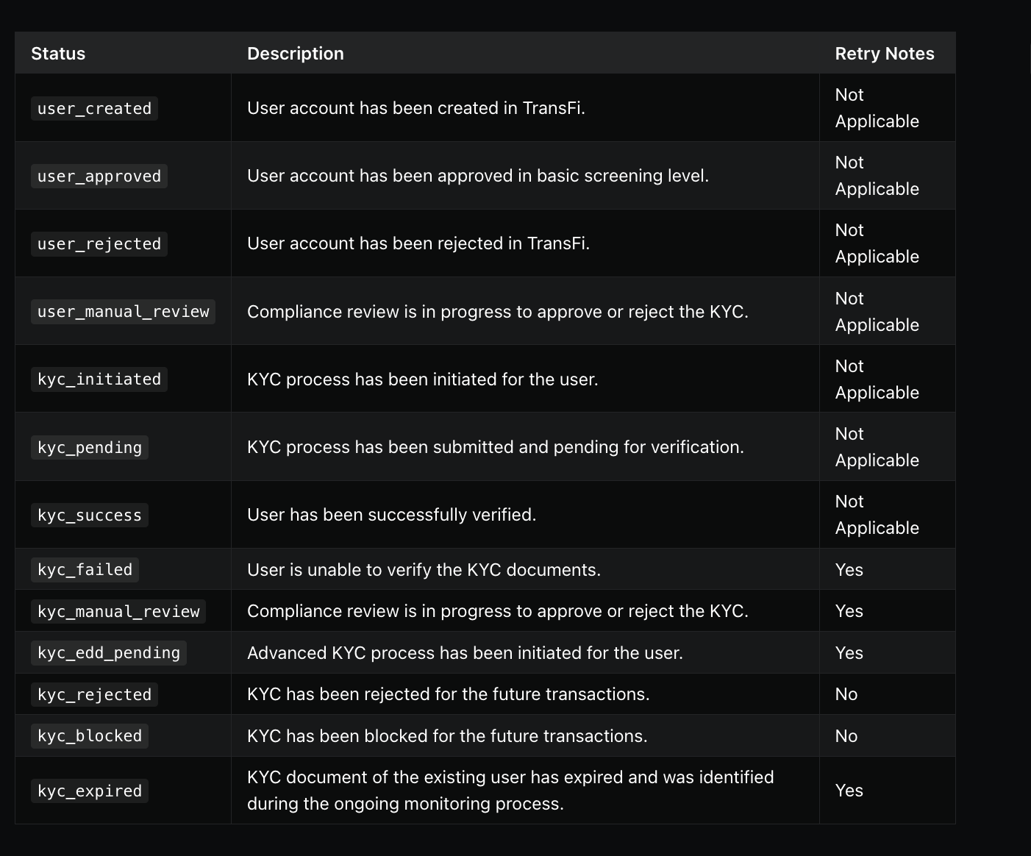Click the kyc_failed description text
Screen dimensions: 1031x856
[x=424, y=570]
